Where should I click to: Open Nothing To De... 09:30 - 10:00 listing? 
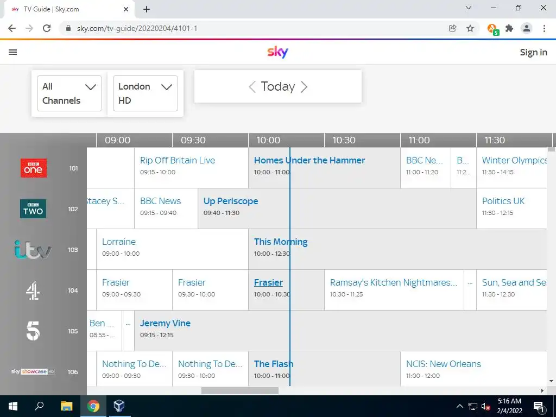(210, 369)
